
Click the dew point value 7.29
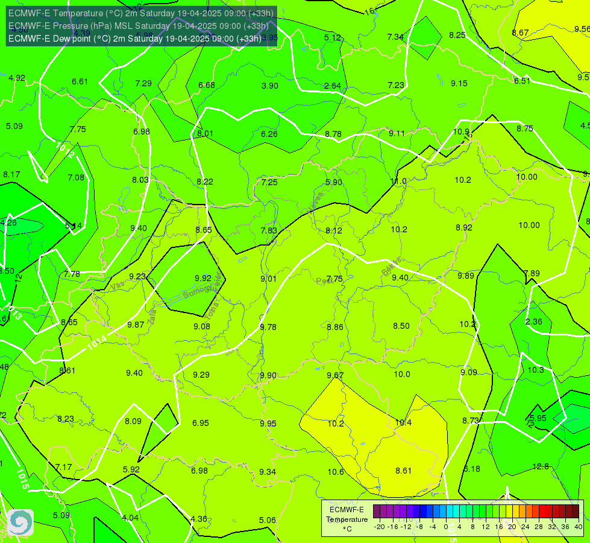point(143,83)
